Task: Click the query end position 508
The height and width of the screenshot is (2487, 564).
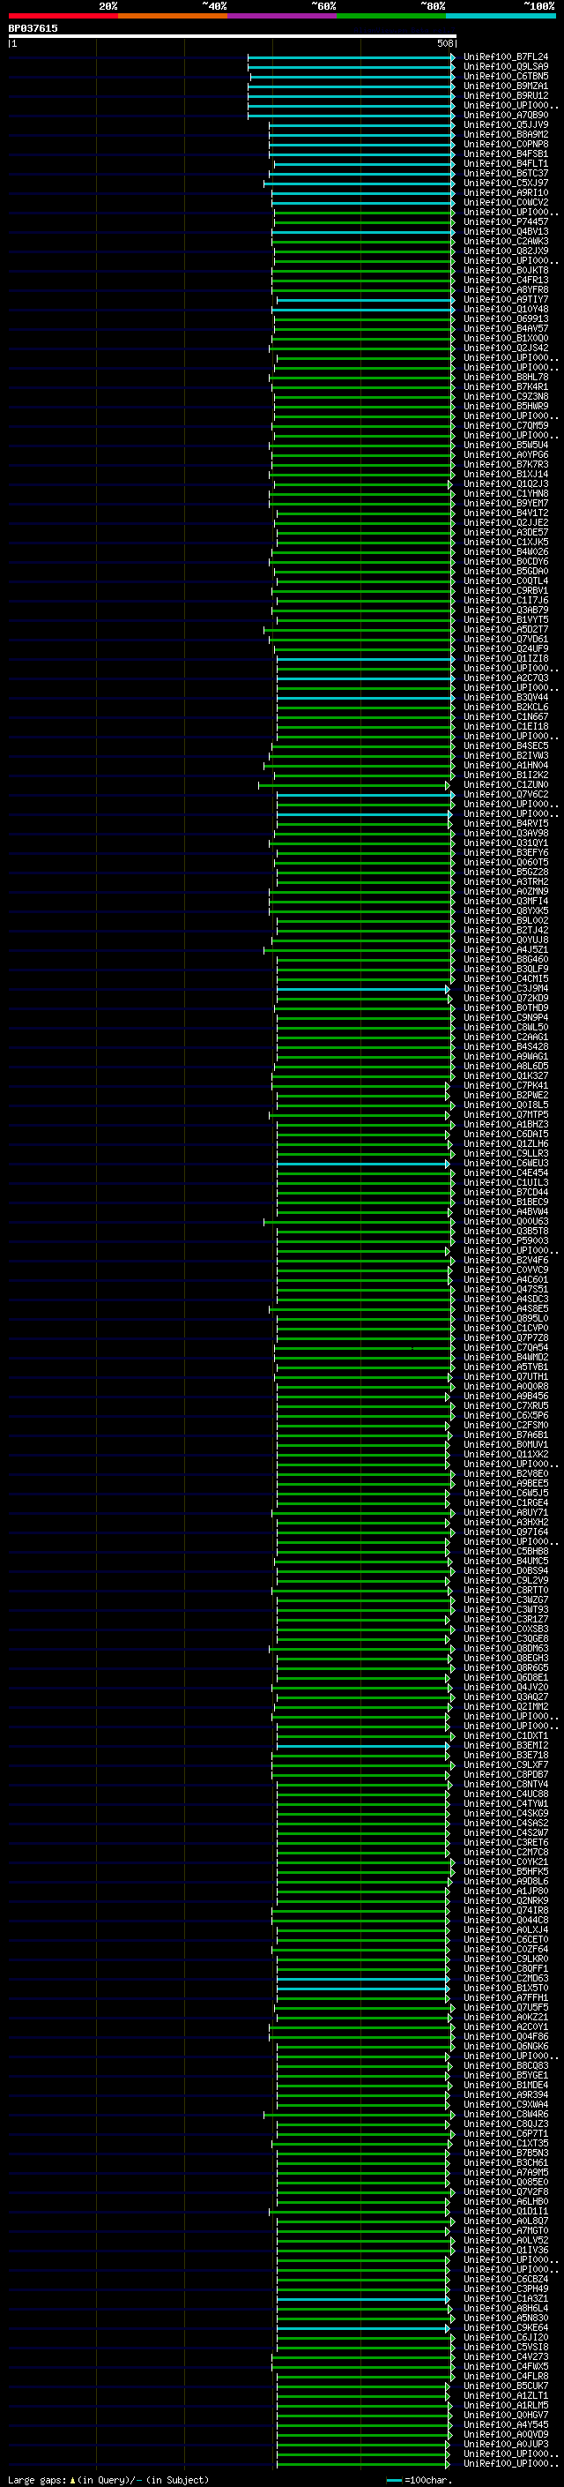Action: [444, 43]
